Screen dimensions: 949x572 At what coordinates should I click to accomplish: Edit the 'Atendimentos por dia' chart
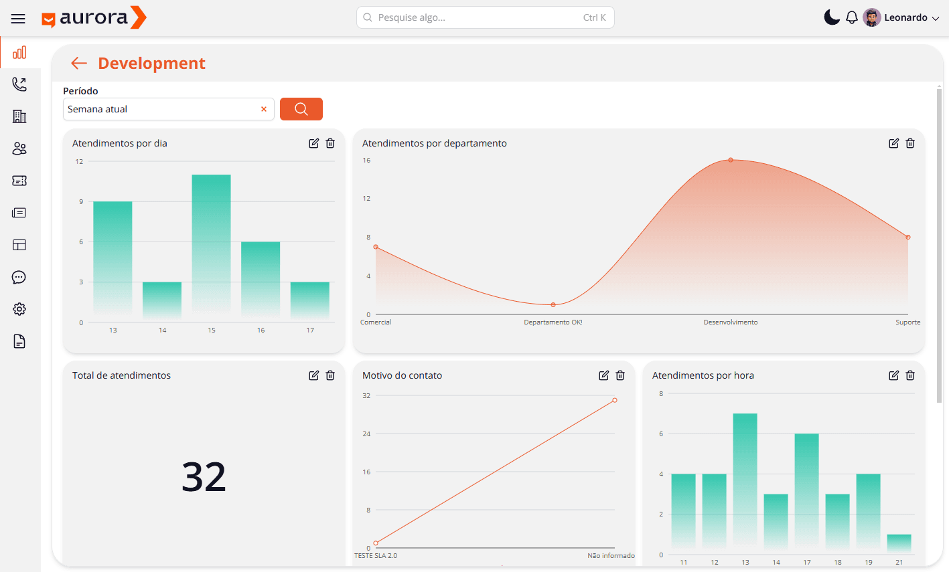[313, 143]
